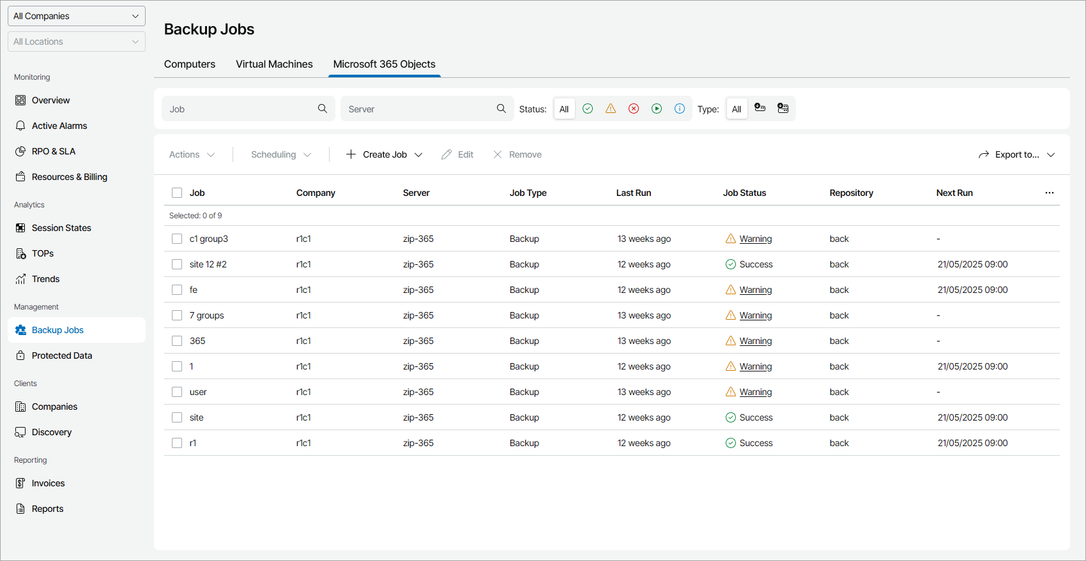Filter jobs by Failed status icon
This screenshot has height=561, width=1086.
(x=634, y=108)
